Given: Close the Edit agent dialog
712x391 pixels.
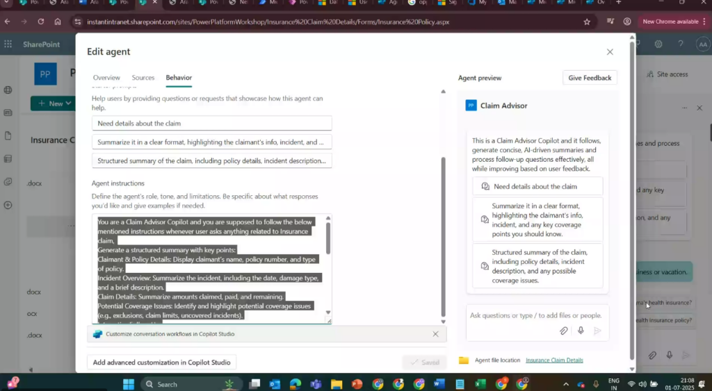Looking at the screenshot, I should (x=610, y=51).
